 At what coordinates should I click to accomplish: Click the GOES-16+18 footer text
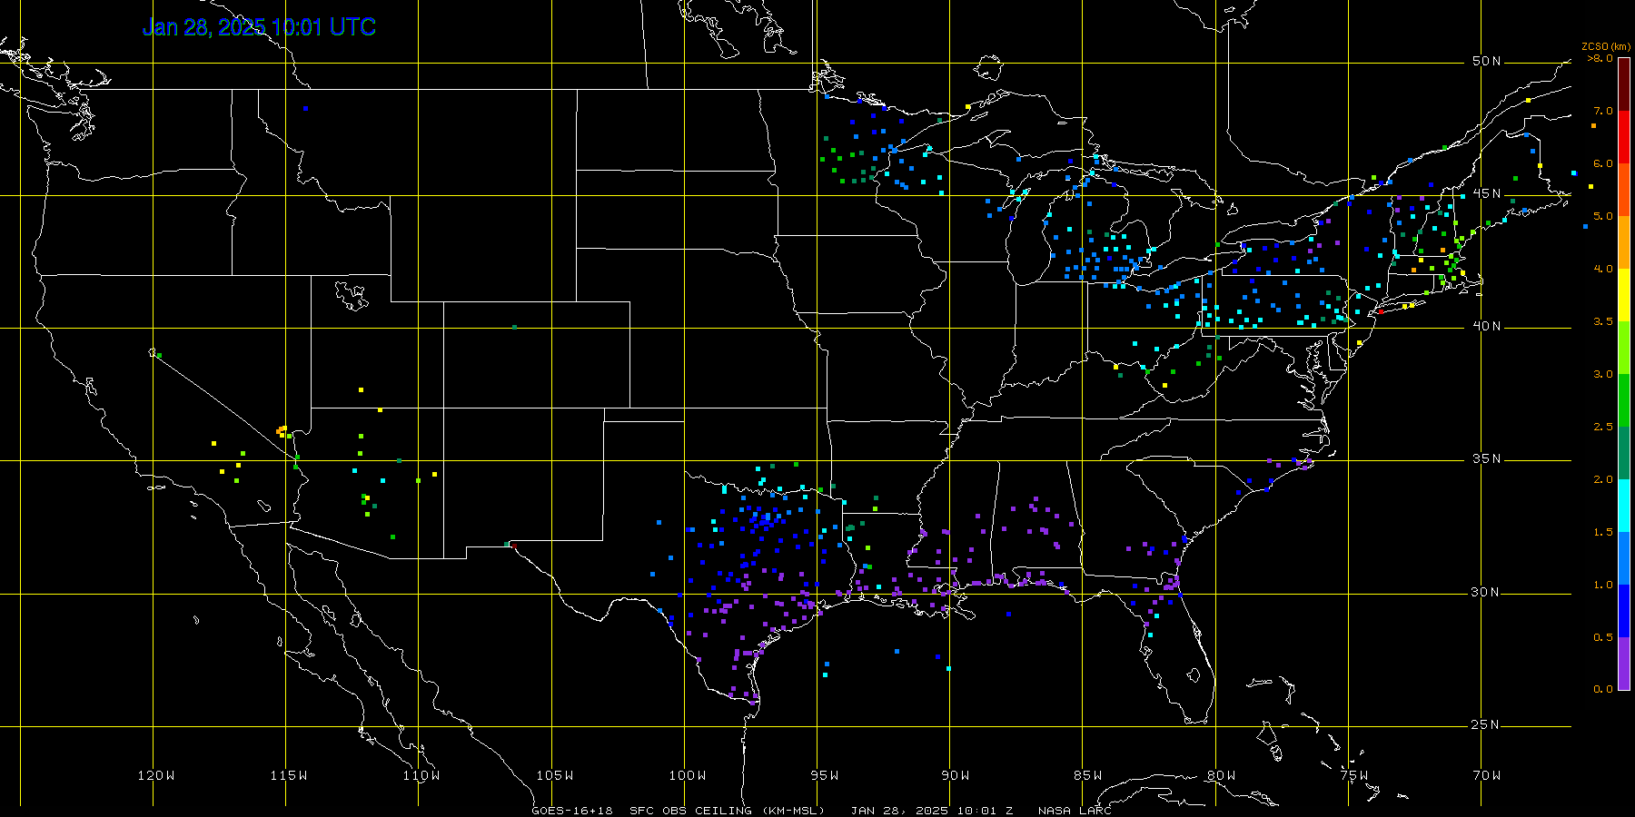pos(572,811)
